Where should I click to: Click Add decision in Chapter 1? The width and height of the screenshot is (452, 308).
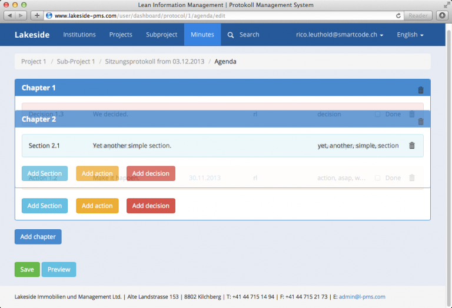tap(151, 206)
